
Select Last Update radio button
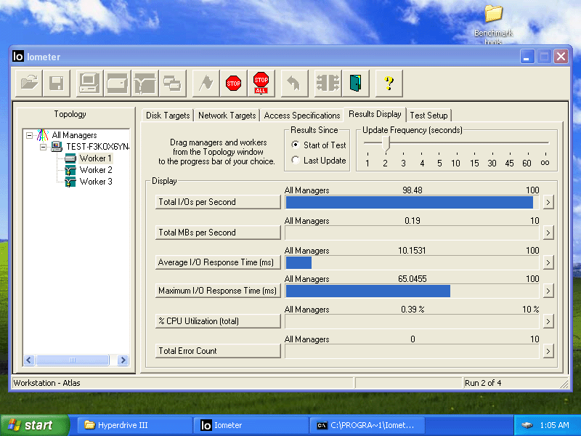[296, 160]
